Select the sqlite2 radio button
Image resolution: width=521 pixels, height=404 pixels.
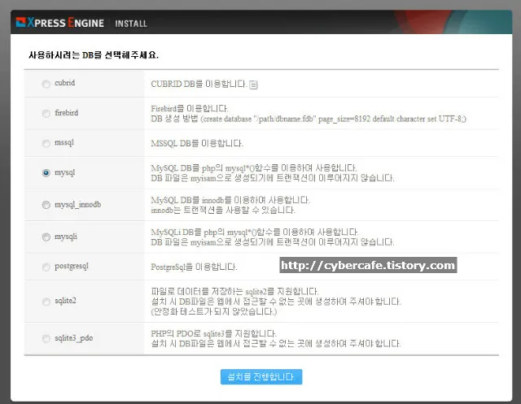click(46, 300)
